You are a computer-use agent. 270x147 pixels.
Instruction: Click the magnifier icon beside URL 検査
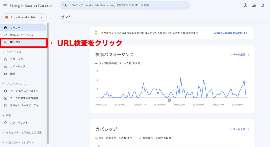[x=5, y=42]
